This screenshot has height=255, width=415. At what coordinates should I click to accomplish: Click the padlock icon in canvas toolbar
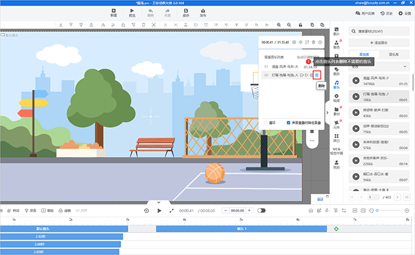click(300, 25)
